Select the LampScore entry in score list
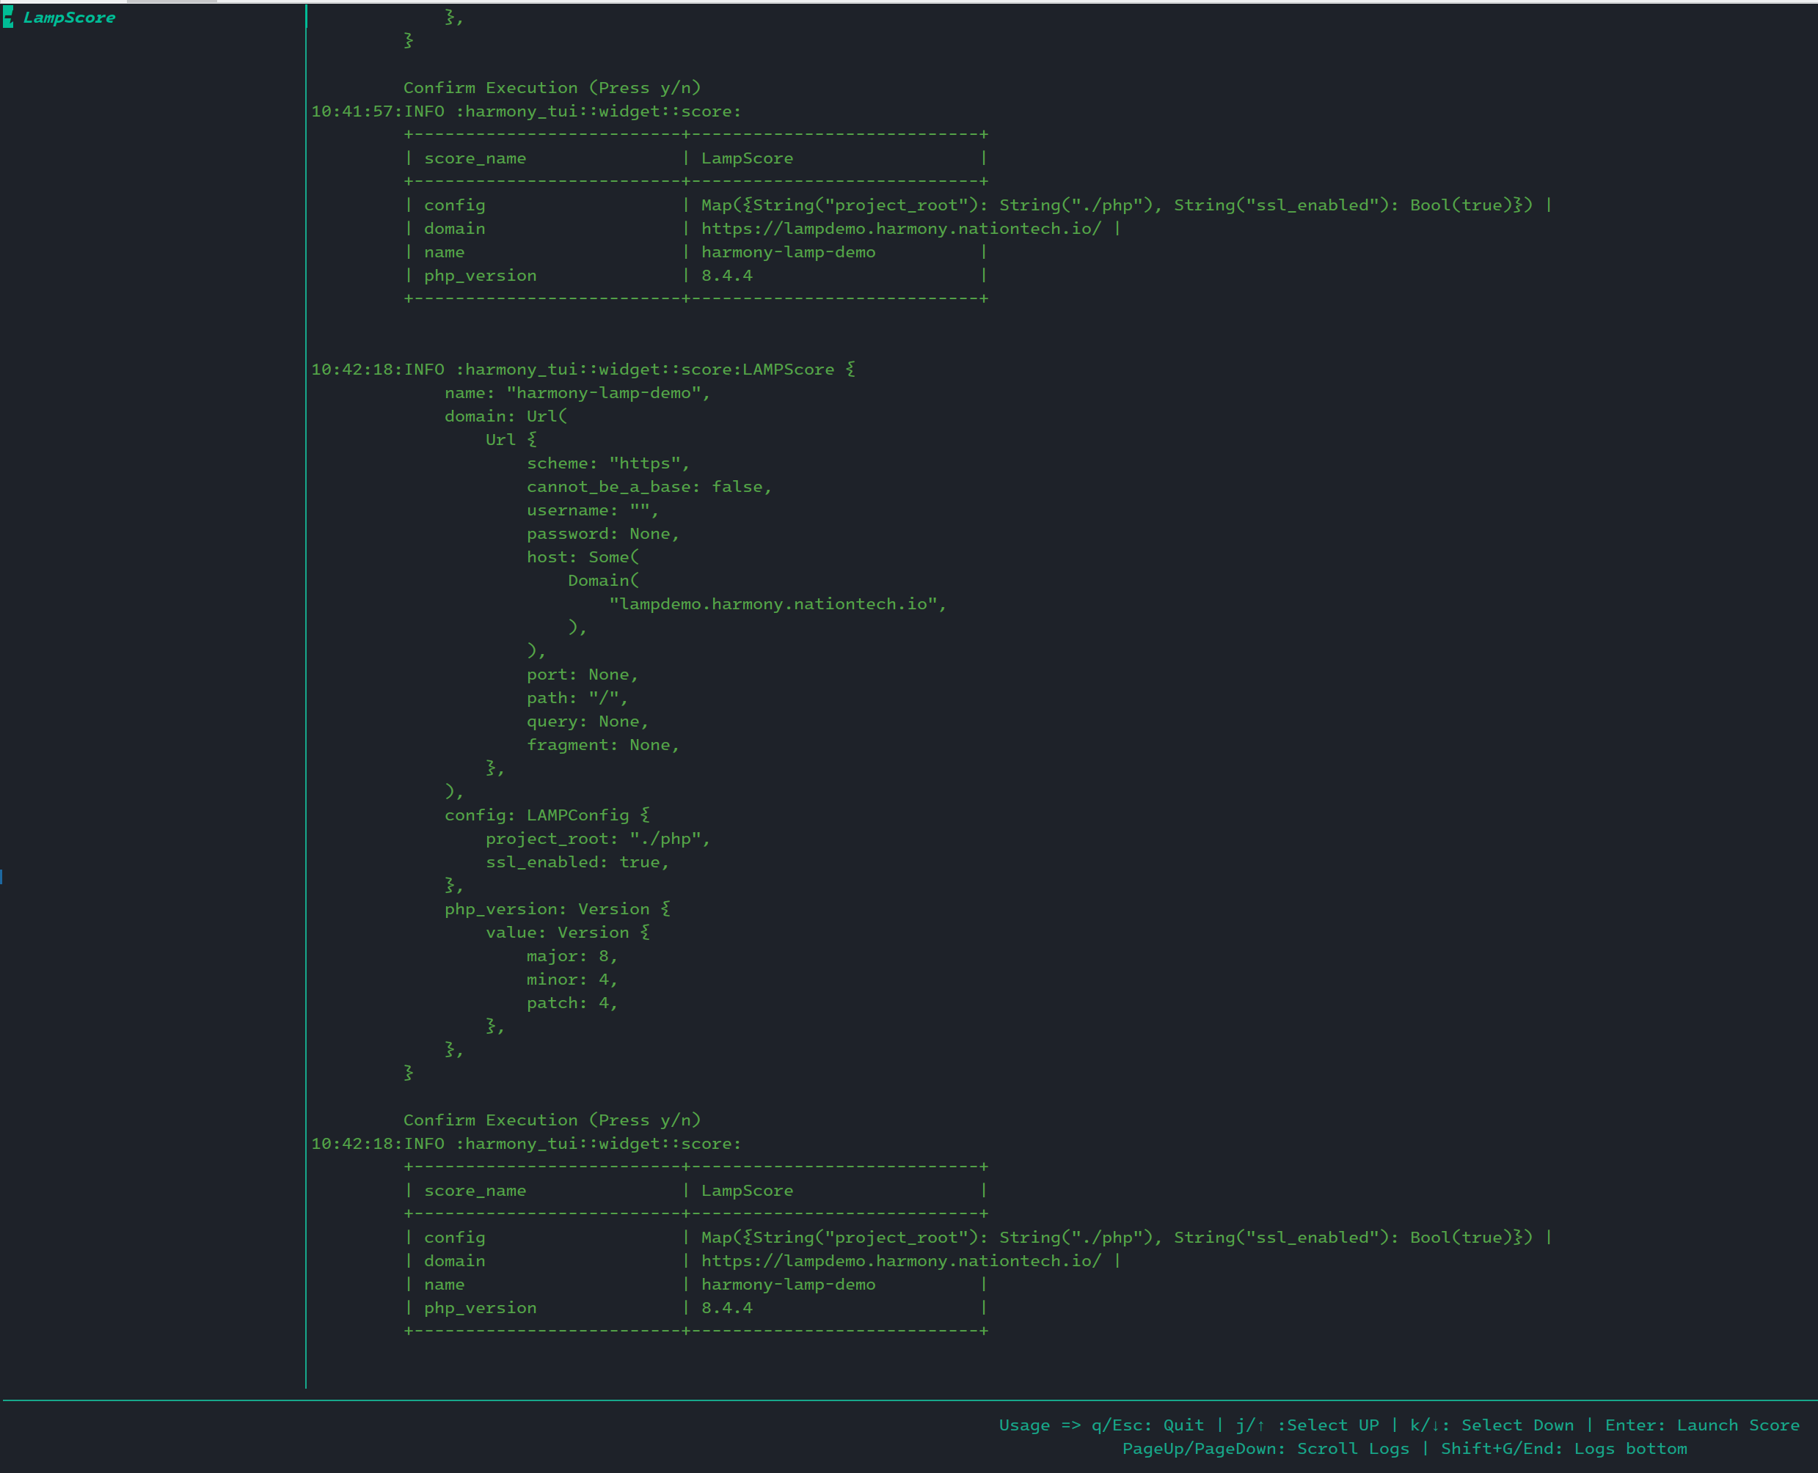The height and width of the screenshot is (1473, 1818). click(69, 18)
